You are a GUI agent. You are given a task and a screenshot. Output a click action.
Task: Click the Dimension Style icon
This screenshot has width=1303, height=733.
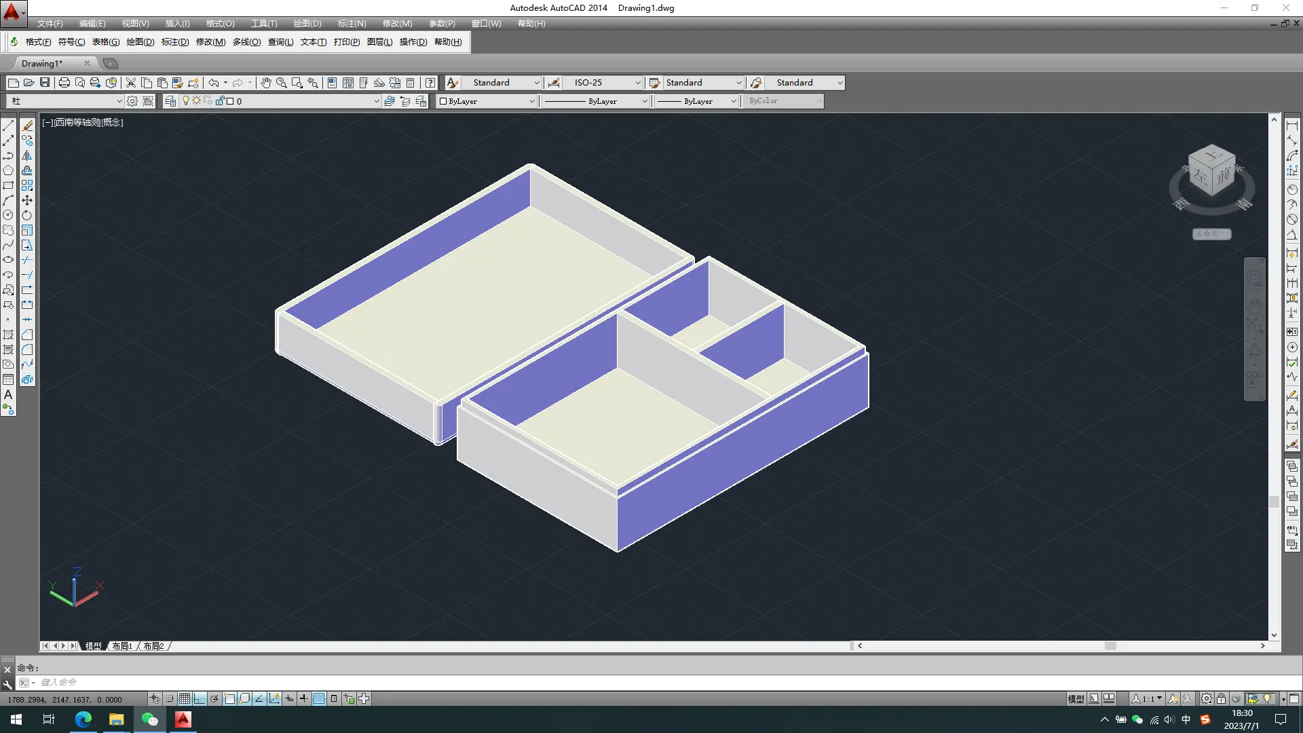(554, 83)
